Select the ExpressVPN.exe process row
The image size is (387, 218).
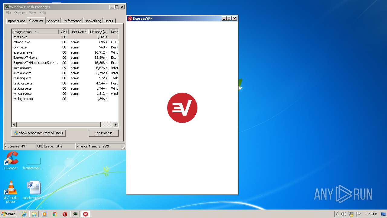[x=65, y=58]
